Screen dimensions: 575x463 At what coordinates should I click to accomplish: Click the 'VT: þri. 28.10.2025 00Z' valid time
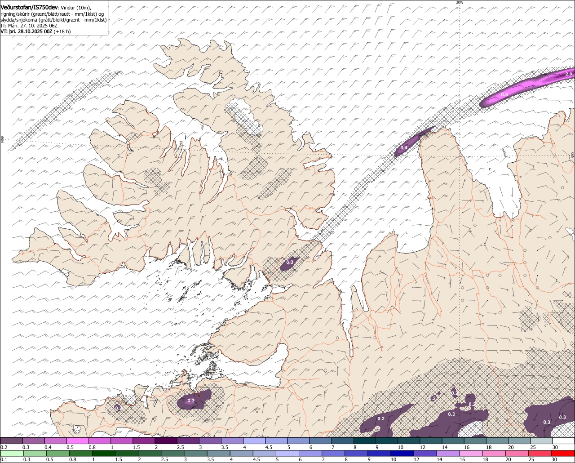click(27, 31)
